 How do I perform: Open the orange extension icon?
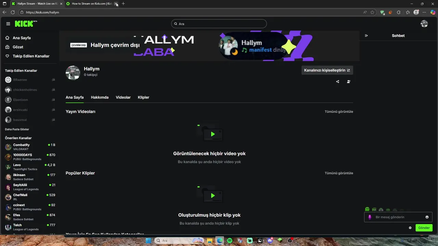(390, 12)
